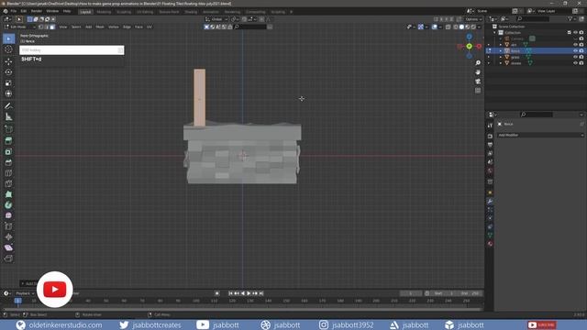Select the Move tool
Screen dimensions: 587x330
pos(8,61)
